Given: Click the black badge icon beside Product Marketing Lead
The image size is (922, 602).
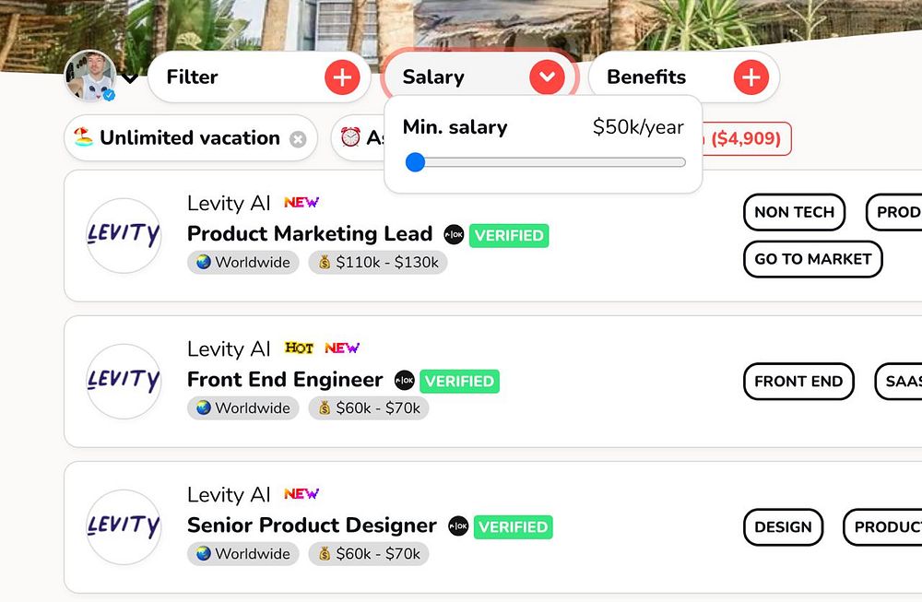Looking at the screenshot, I should click(454, 234).
